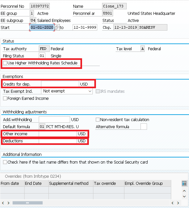Click bottom-right left chevron arrow
The height and width of the screenshot is (208, 189).
tap(173, 203)
